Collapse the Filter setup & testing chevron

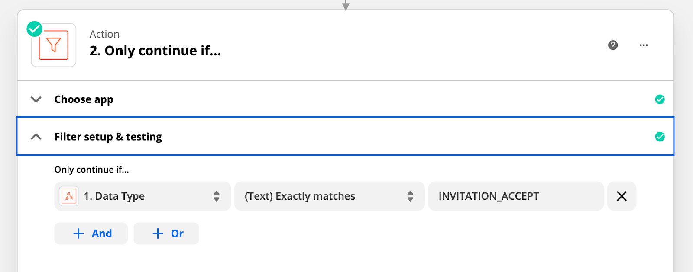point(36,137)
